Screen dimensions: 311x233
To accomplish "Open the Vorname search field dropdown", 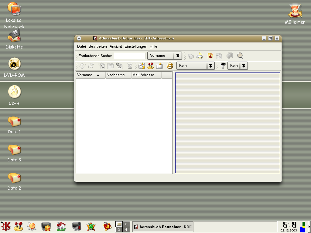I will 165,56.
